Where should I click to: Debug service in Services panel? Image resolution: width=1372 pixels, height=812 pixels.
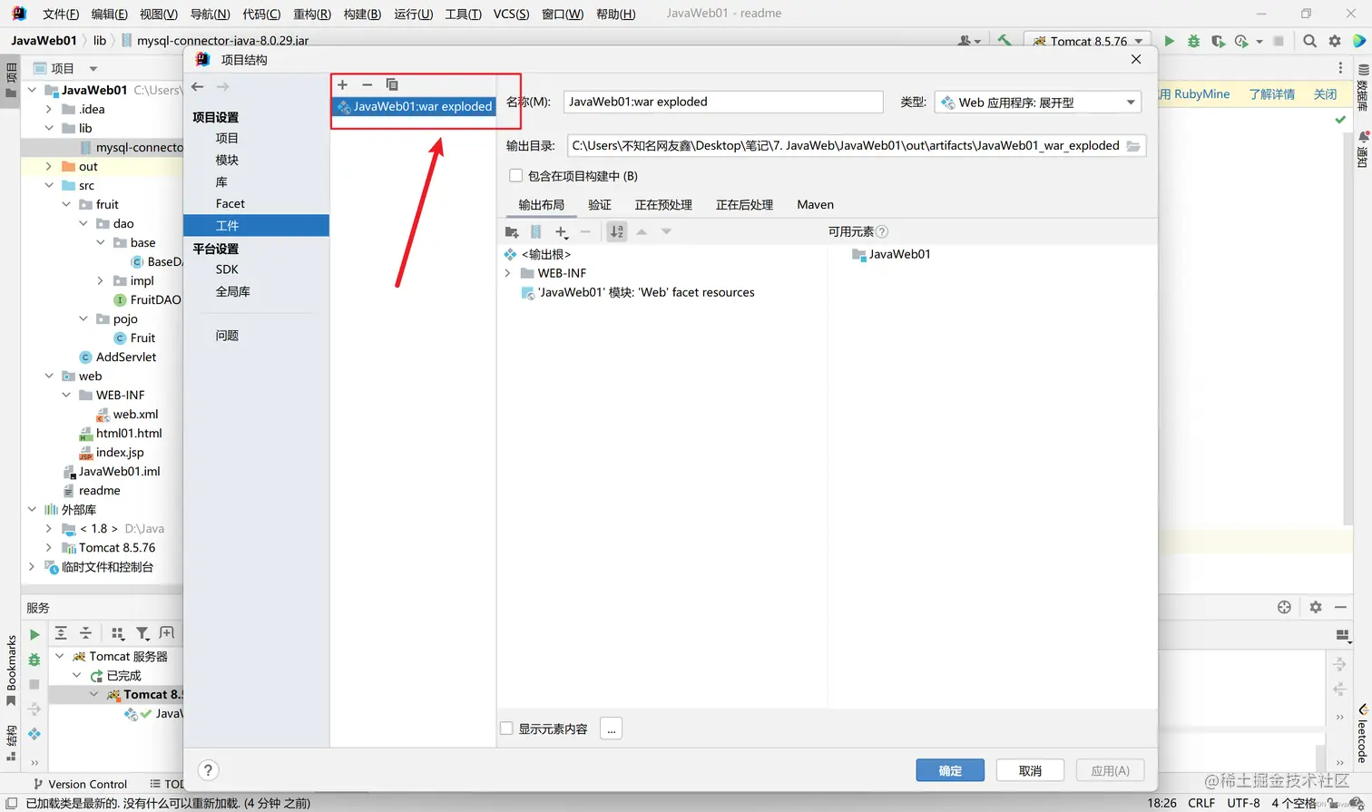click(x=34, y=660)
